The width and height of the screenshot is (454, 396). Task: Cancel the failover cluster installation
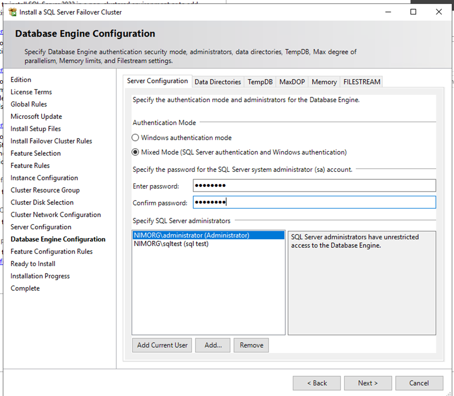(x=419, y=383)
